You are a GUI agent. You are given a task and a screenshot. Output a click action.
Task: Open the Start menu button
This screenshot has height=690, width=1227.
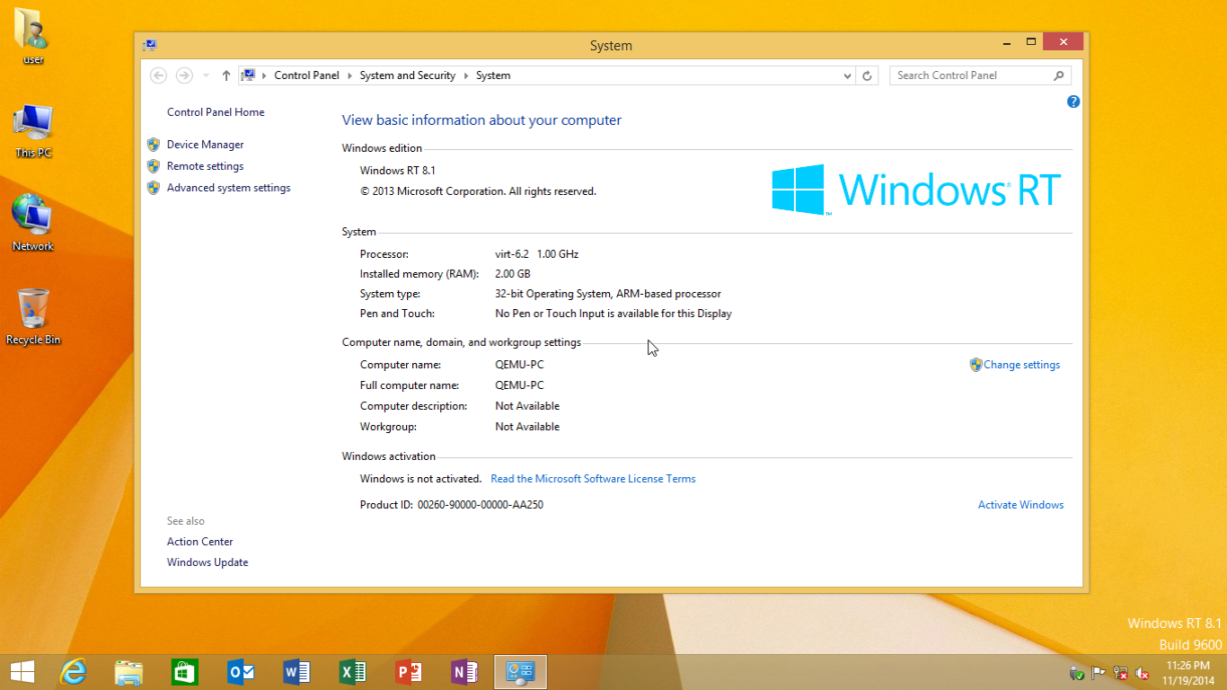coord(22,671)
